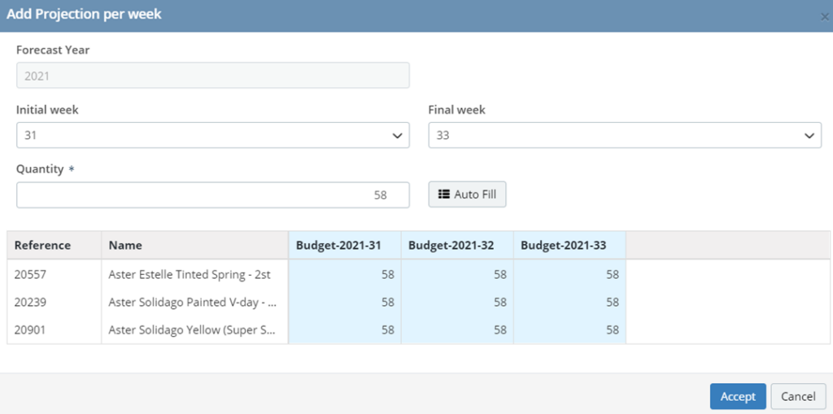Click the Auto Fill button
The width and height of the screenshot is (833, 414).
[x=468, y=194]
